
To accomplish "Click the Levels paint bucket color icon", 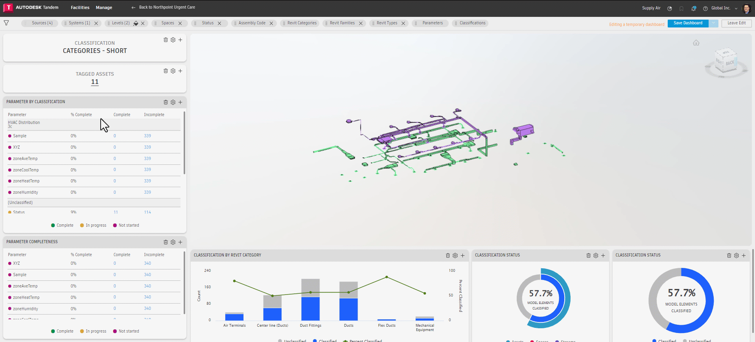I will click(x=136, y=23).
